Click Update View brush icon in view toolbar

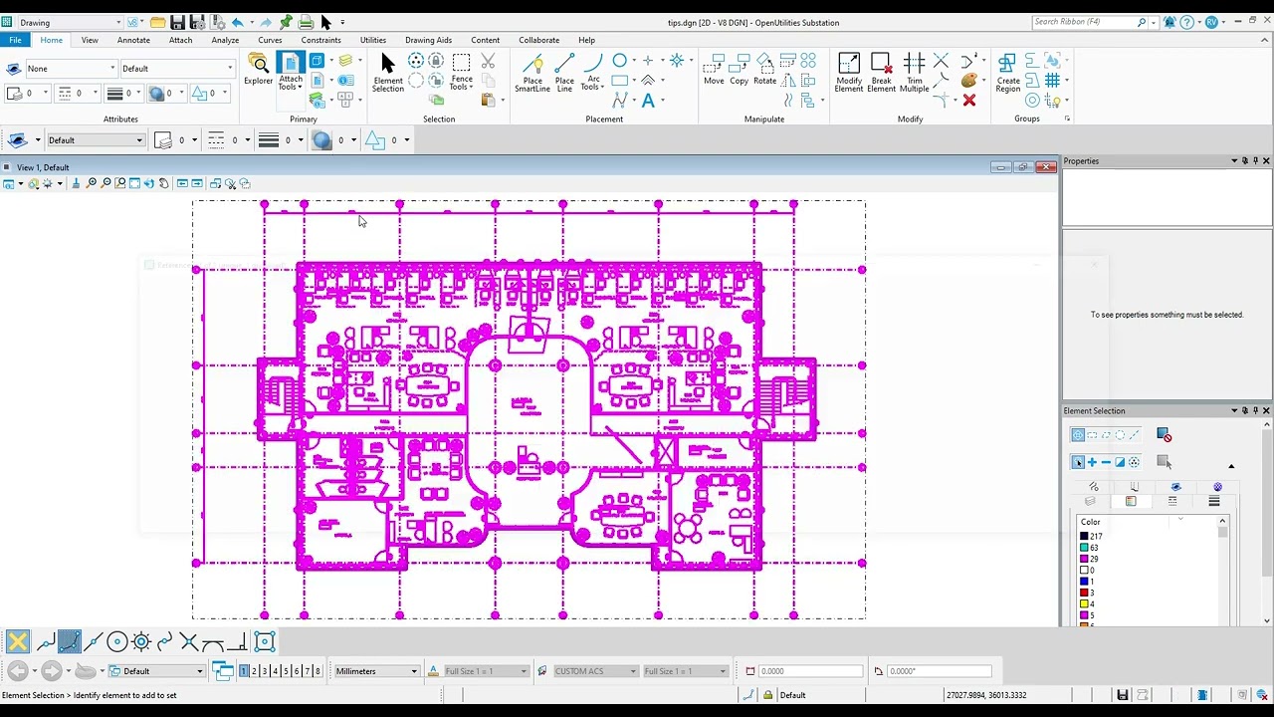coord(75,183)
